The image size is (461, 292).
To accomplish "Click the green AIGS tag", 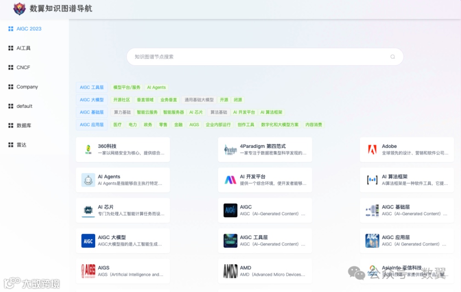I will pyautogui.click(x=194, y=125).
